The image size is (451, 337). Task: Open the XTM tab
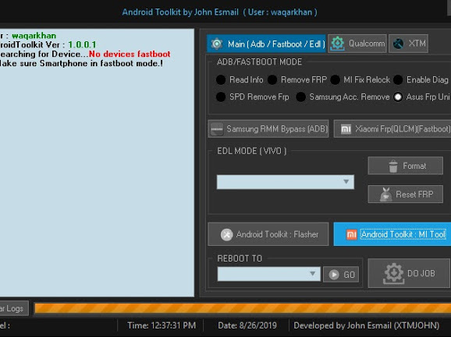pyautogui.click(x=408, y=44)
